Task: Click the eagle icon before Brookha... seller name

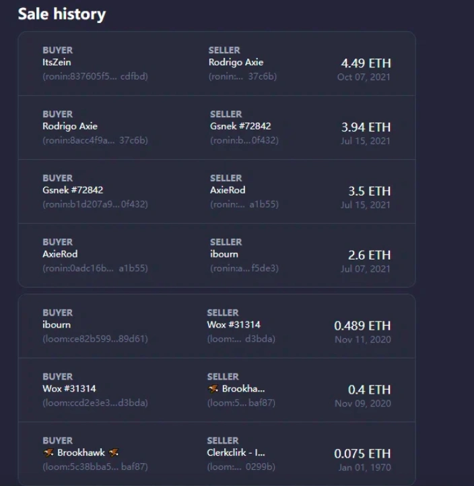Action: 213,388
